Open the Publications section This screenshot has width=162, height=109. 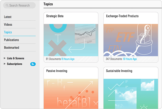coord(11,40)
